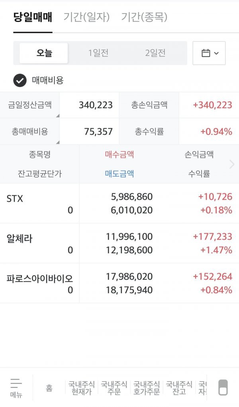The width and height of the screenshot is (239, 407).
Task: Switch to the 기간(일자) tab
Action: click(x=87, y=17)
